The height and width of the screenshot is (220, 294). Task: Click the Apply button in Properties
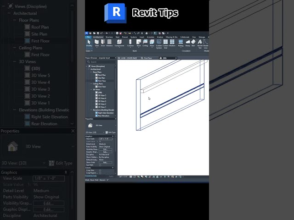pos(111,176)
